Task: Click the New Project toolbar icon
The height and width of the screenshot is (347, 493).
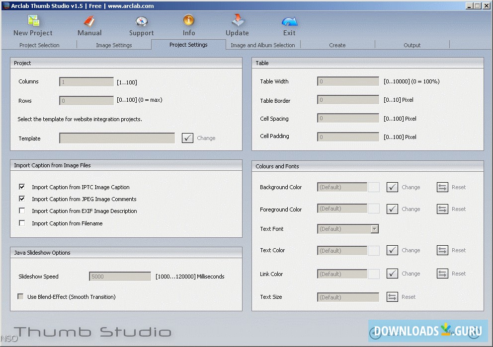Action: pyautogui.click(x=34, y=20)
